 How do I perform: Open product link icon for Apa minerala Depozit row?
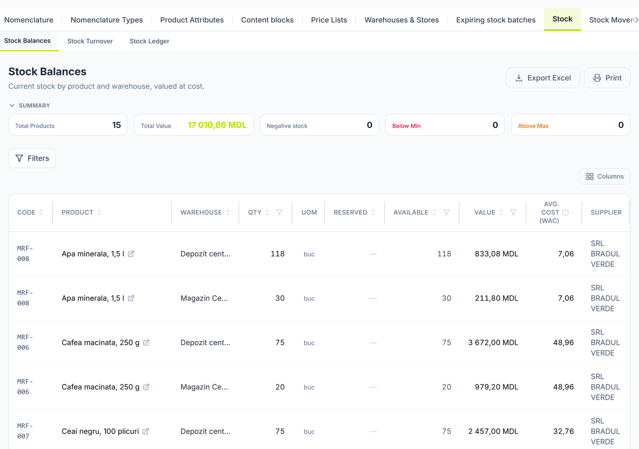coord(131,254)
